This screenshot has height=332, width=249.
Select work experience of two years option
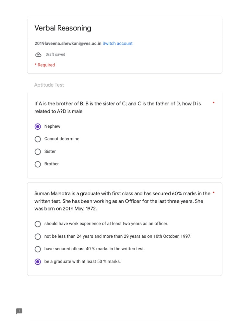tap(38, 224)
